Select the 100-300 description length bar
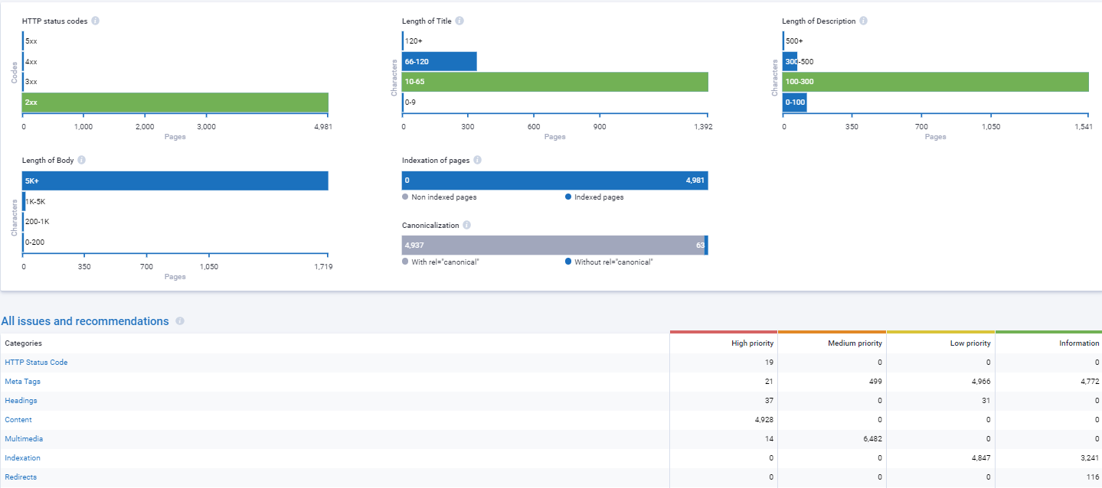 click(936, 81)
